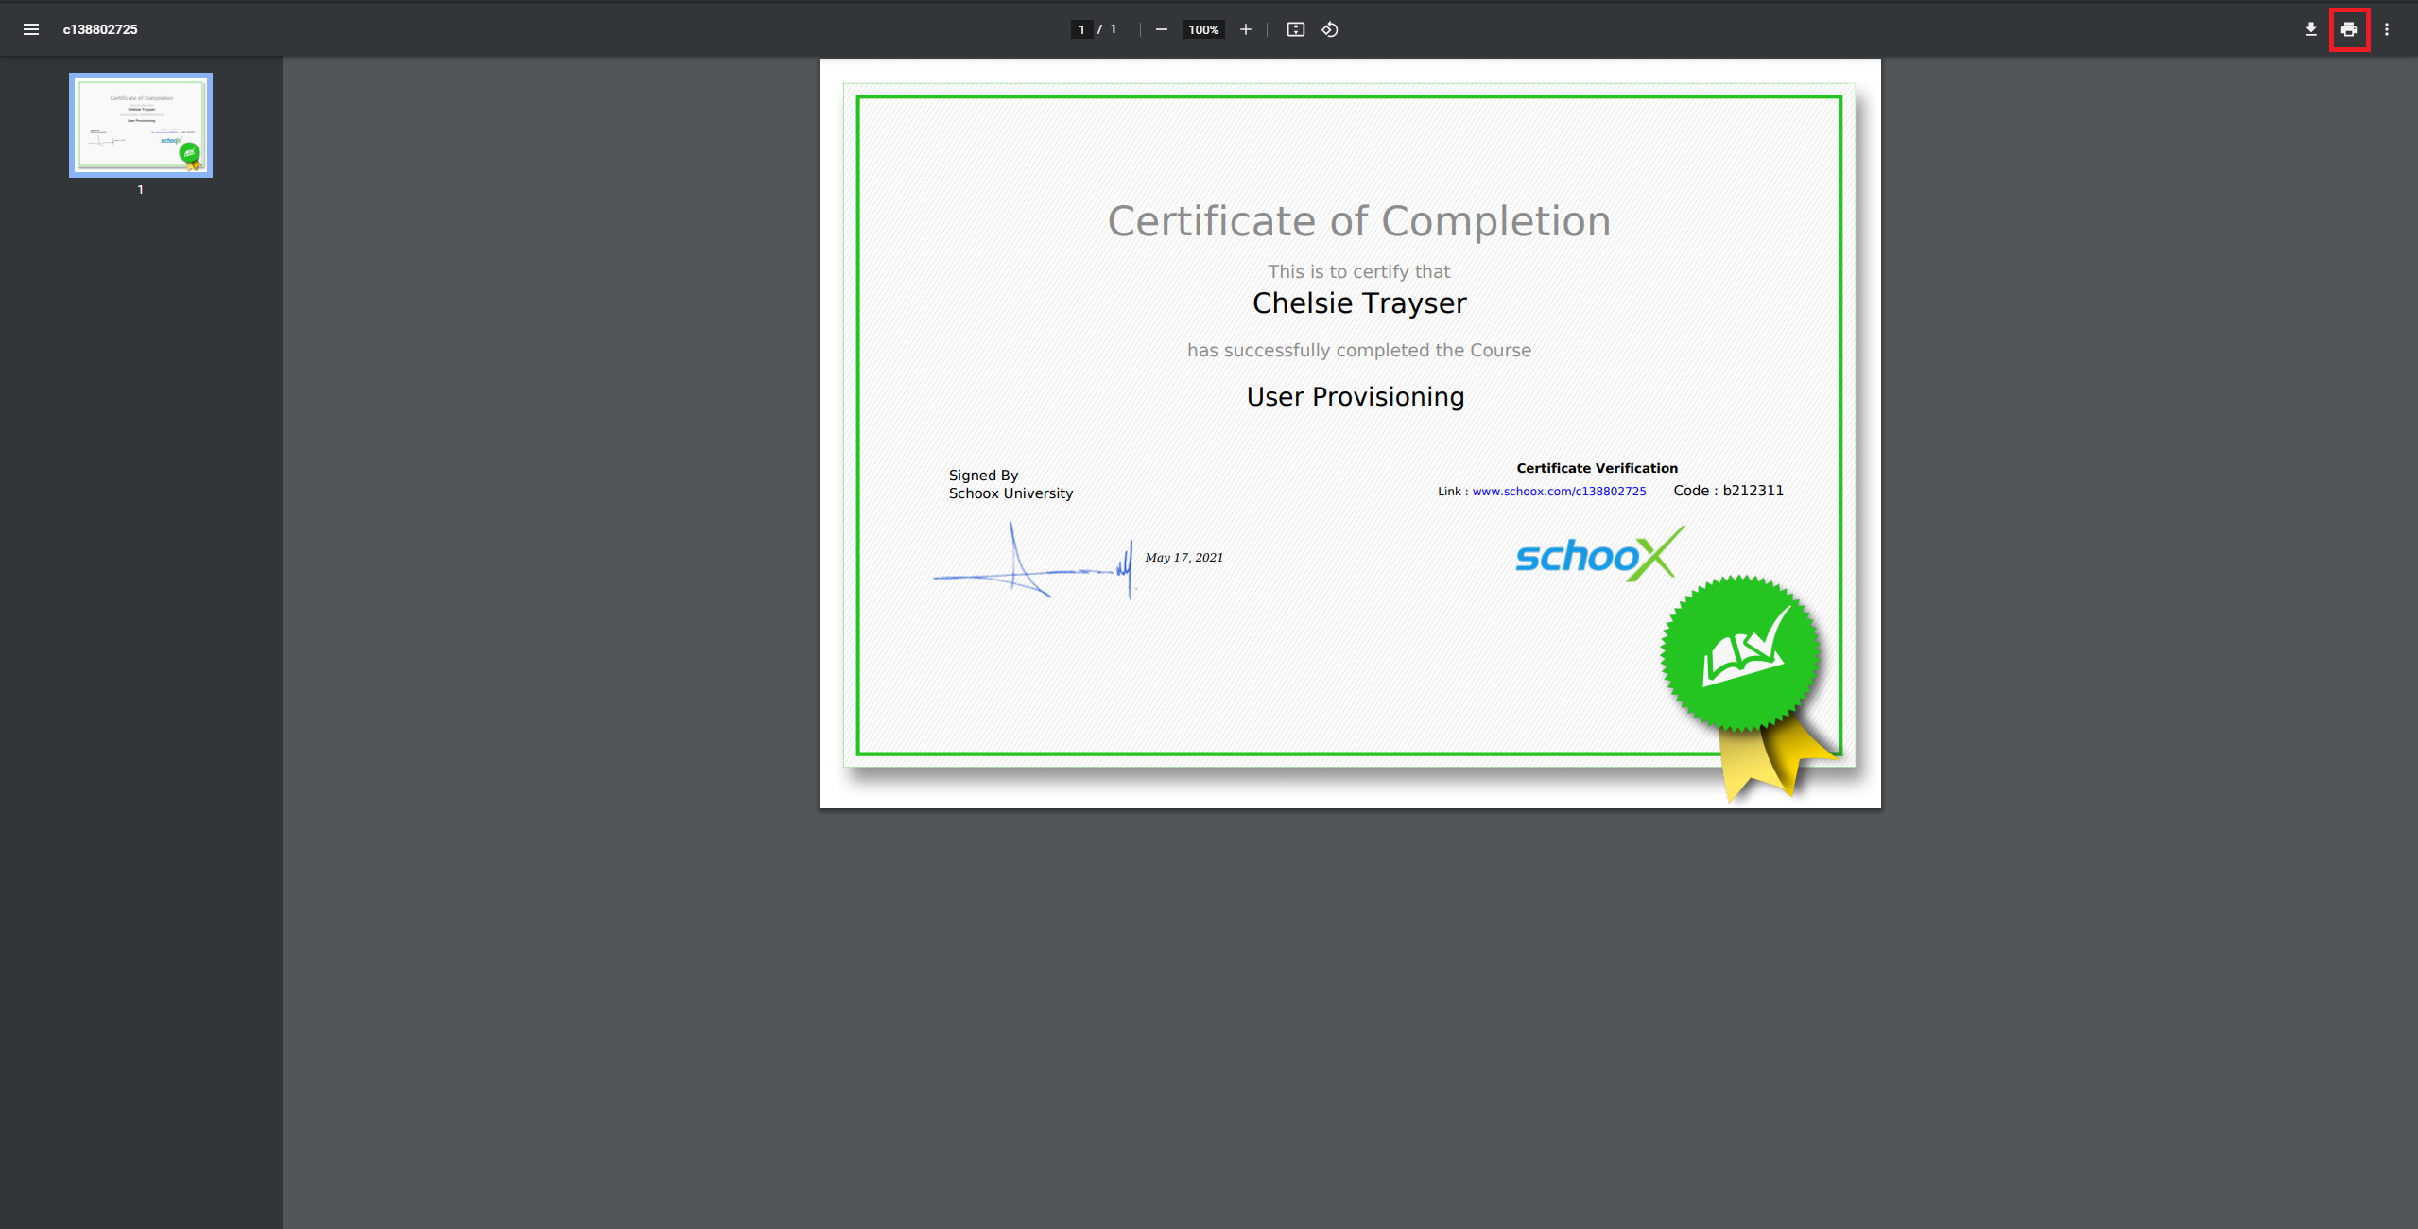2418x1229 pixels.
Task: Click the zoom out minus icon
Action: [x=1161, y=29]
